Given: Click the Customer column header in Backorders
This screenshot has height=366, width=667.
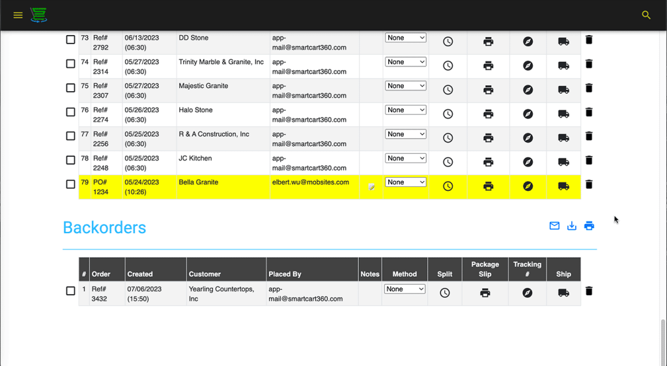Looking at the screenshot, I should [x=205, y=274].
